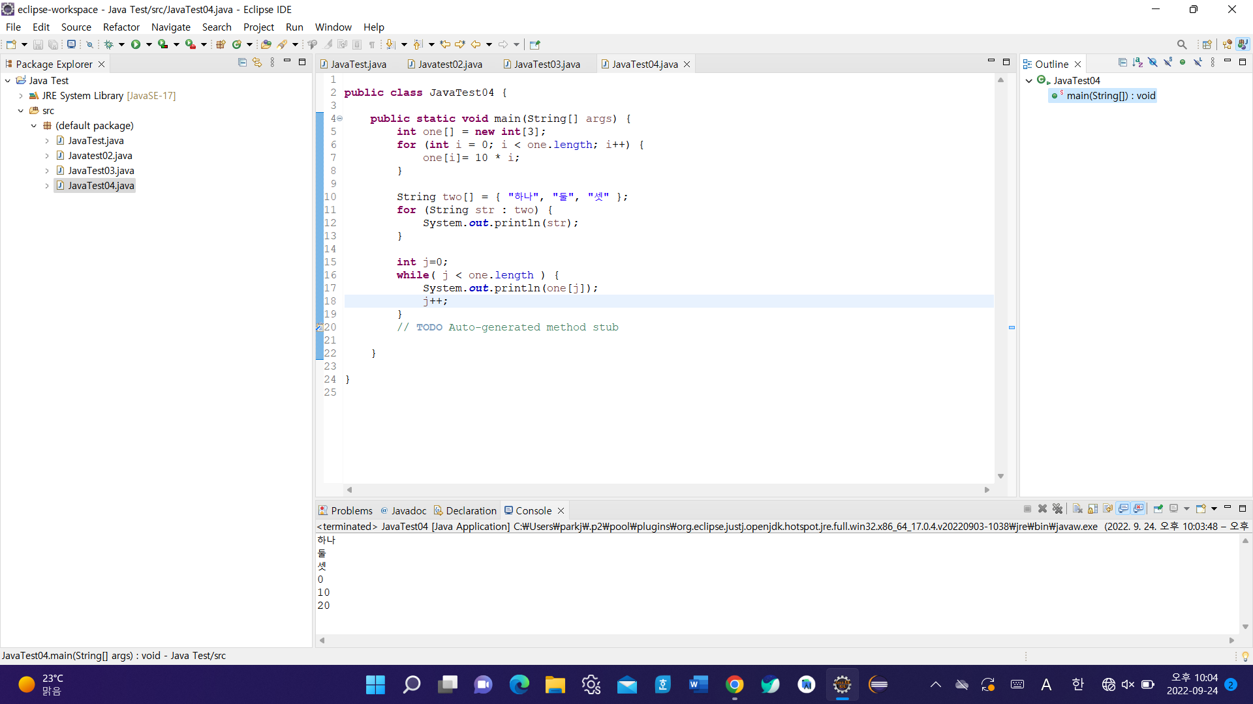1253x704 pixels.
Task: Select Javatest02.java in Package Explorer
Action: click(100, 156)
